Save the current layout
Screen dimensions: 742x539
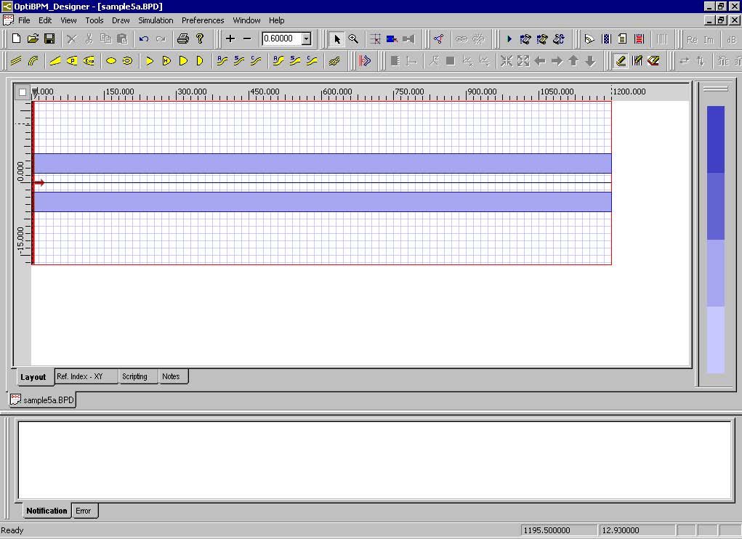[x=49, y=38]
